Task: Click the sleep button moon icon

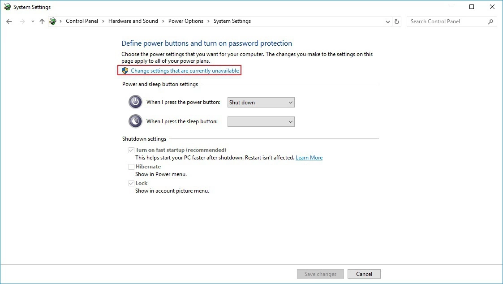Action: pos(135,121)
